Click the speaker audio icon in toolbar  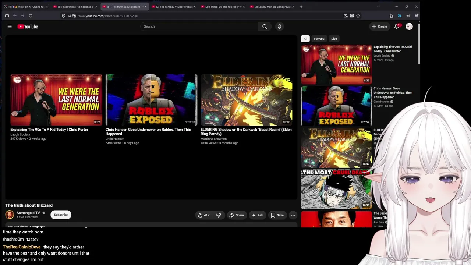coord(408,16)
